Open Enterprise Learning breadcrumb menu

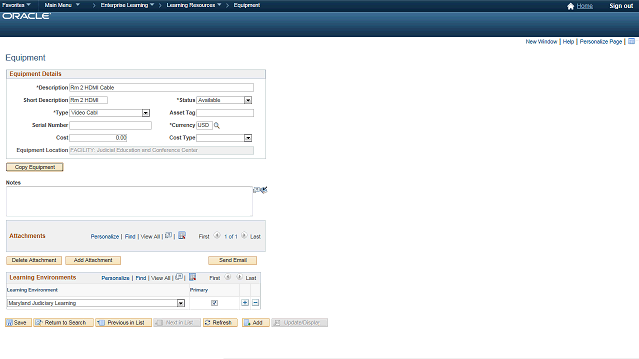[127, 5]
